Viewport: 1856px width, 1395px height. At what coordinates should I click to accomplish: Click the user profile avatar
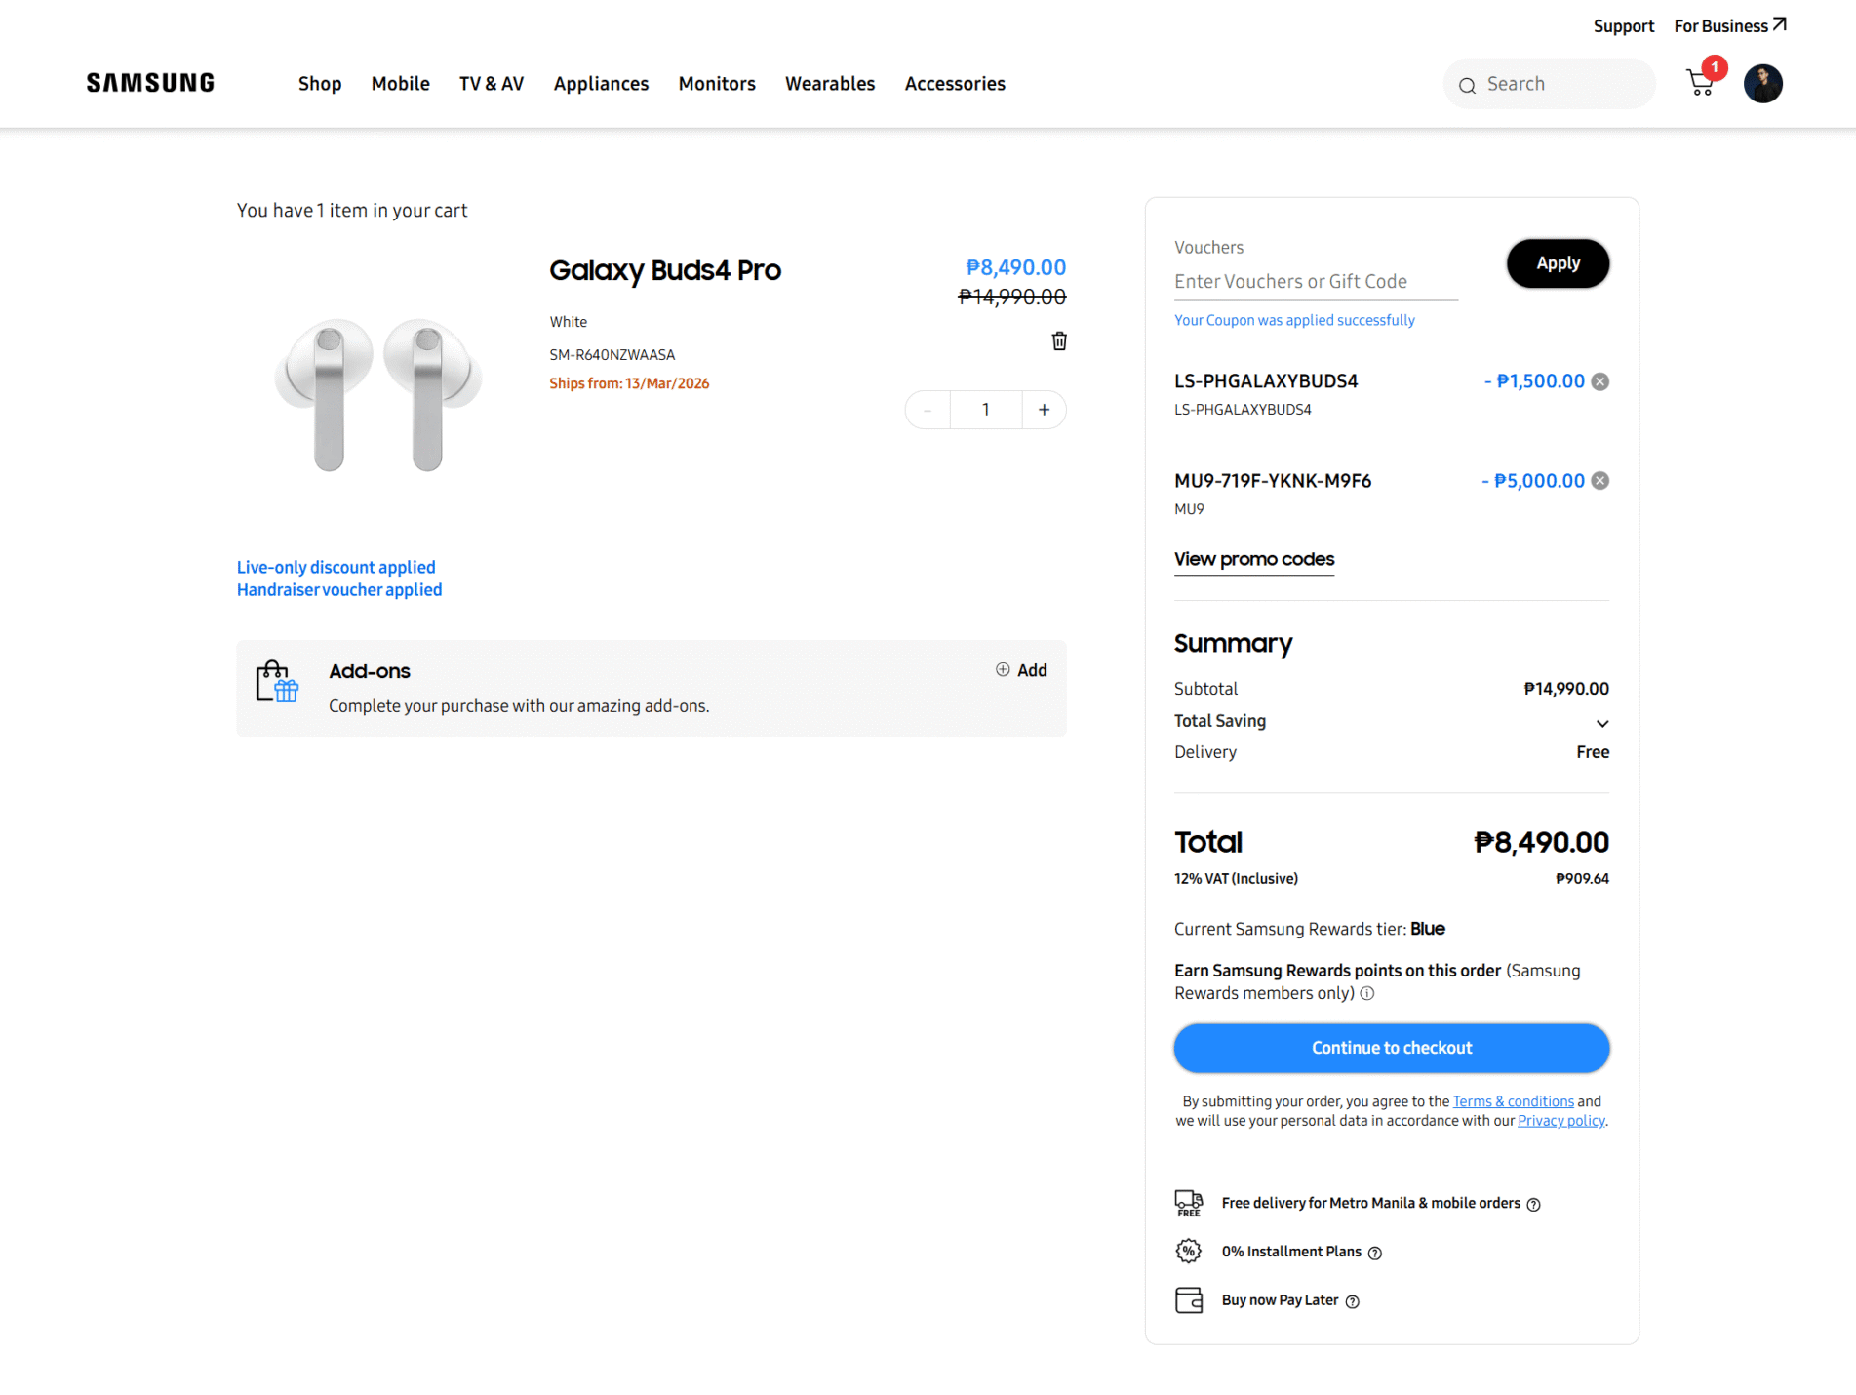[1762, 84]
